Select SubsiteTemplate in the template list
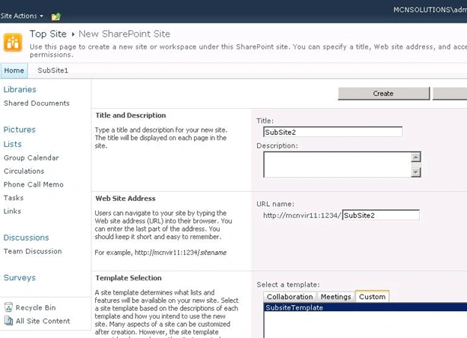 coord(366,307)
